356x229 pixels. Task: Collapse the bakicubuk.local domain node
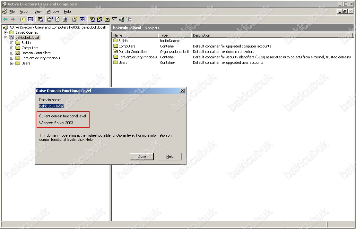click(x=6, y=38)
